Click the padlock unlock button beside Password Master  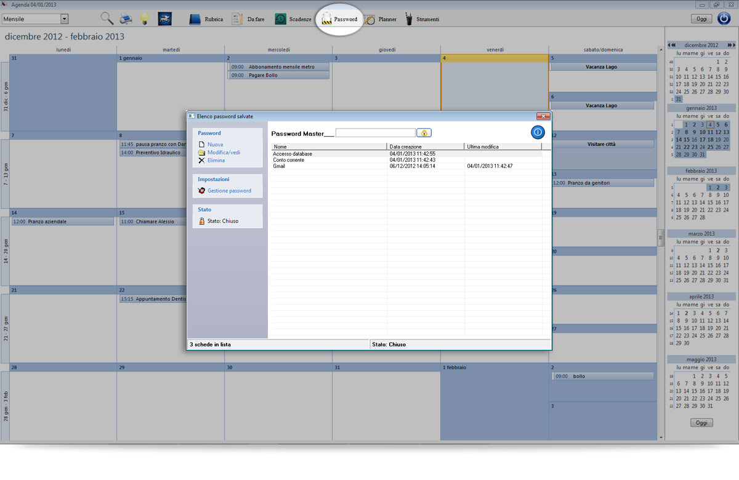point(424,132)
